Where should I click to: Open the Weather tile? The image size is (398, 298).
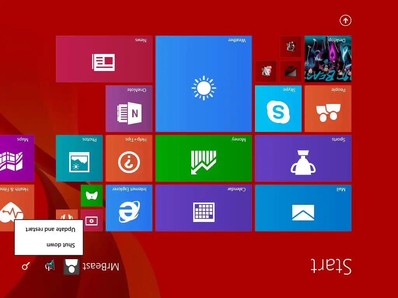pyautogui.click(x=204, y=84)
